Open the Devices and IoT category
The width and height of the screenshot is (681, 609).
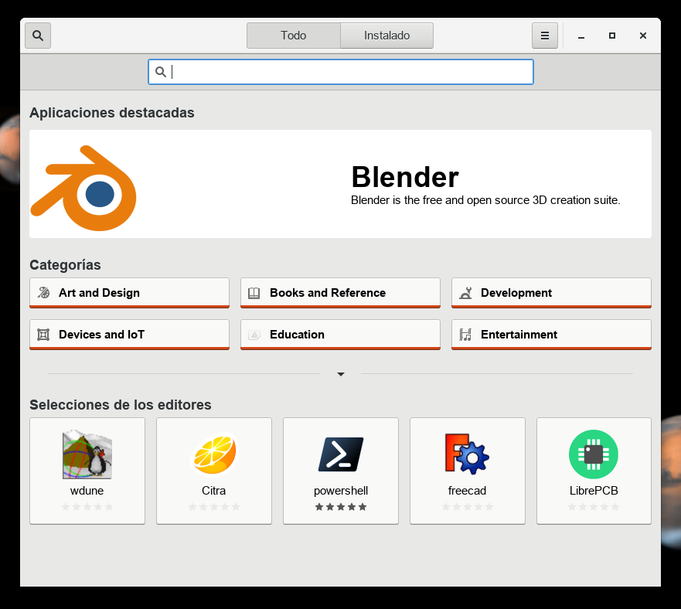pyautogui.click(x=129, y=335)
